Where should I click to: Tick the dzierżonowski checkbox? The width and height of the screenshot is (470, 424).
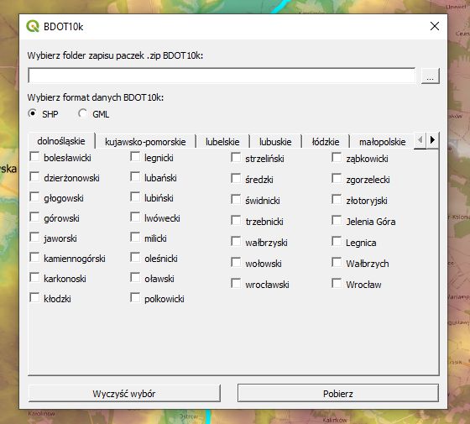tap(34, 176)
